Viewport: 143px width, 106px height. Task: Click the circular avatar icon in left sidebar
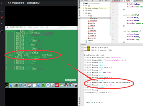click(2, 32)
